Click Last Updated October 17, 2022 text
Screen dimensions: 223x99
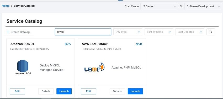pyautogui.click(x=101, y=49)
